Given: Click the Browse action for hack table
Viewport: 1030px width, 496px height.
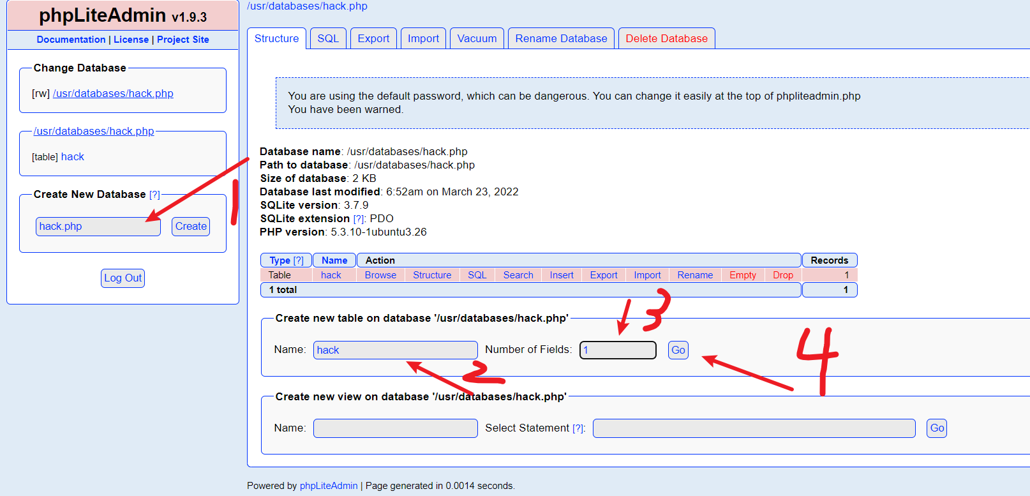Looking at the screenshot, I should tap(380, 275).
